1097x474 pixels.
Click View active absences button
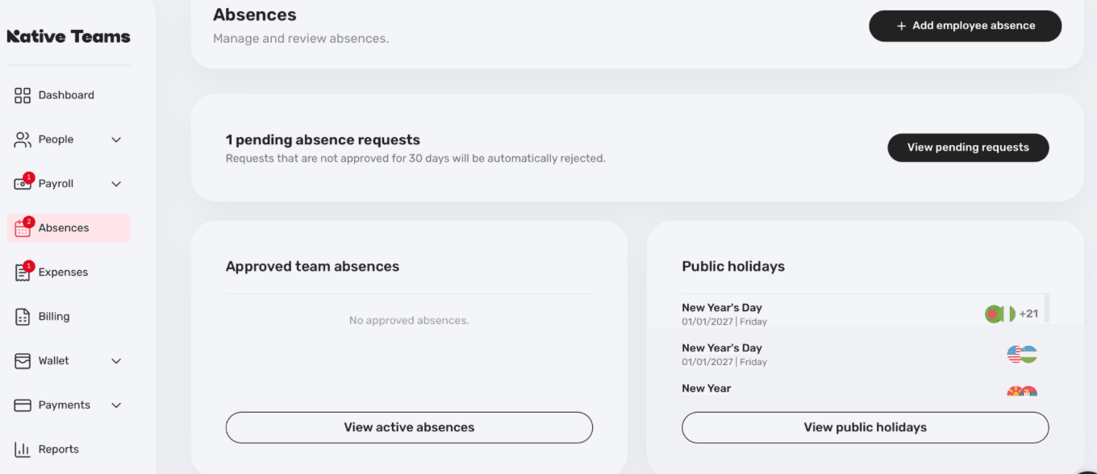409,427
